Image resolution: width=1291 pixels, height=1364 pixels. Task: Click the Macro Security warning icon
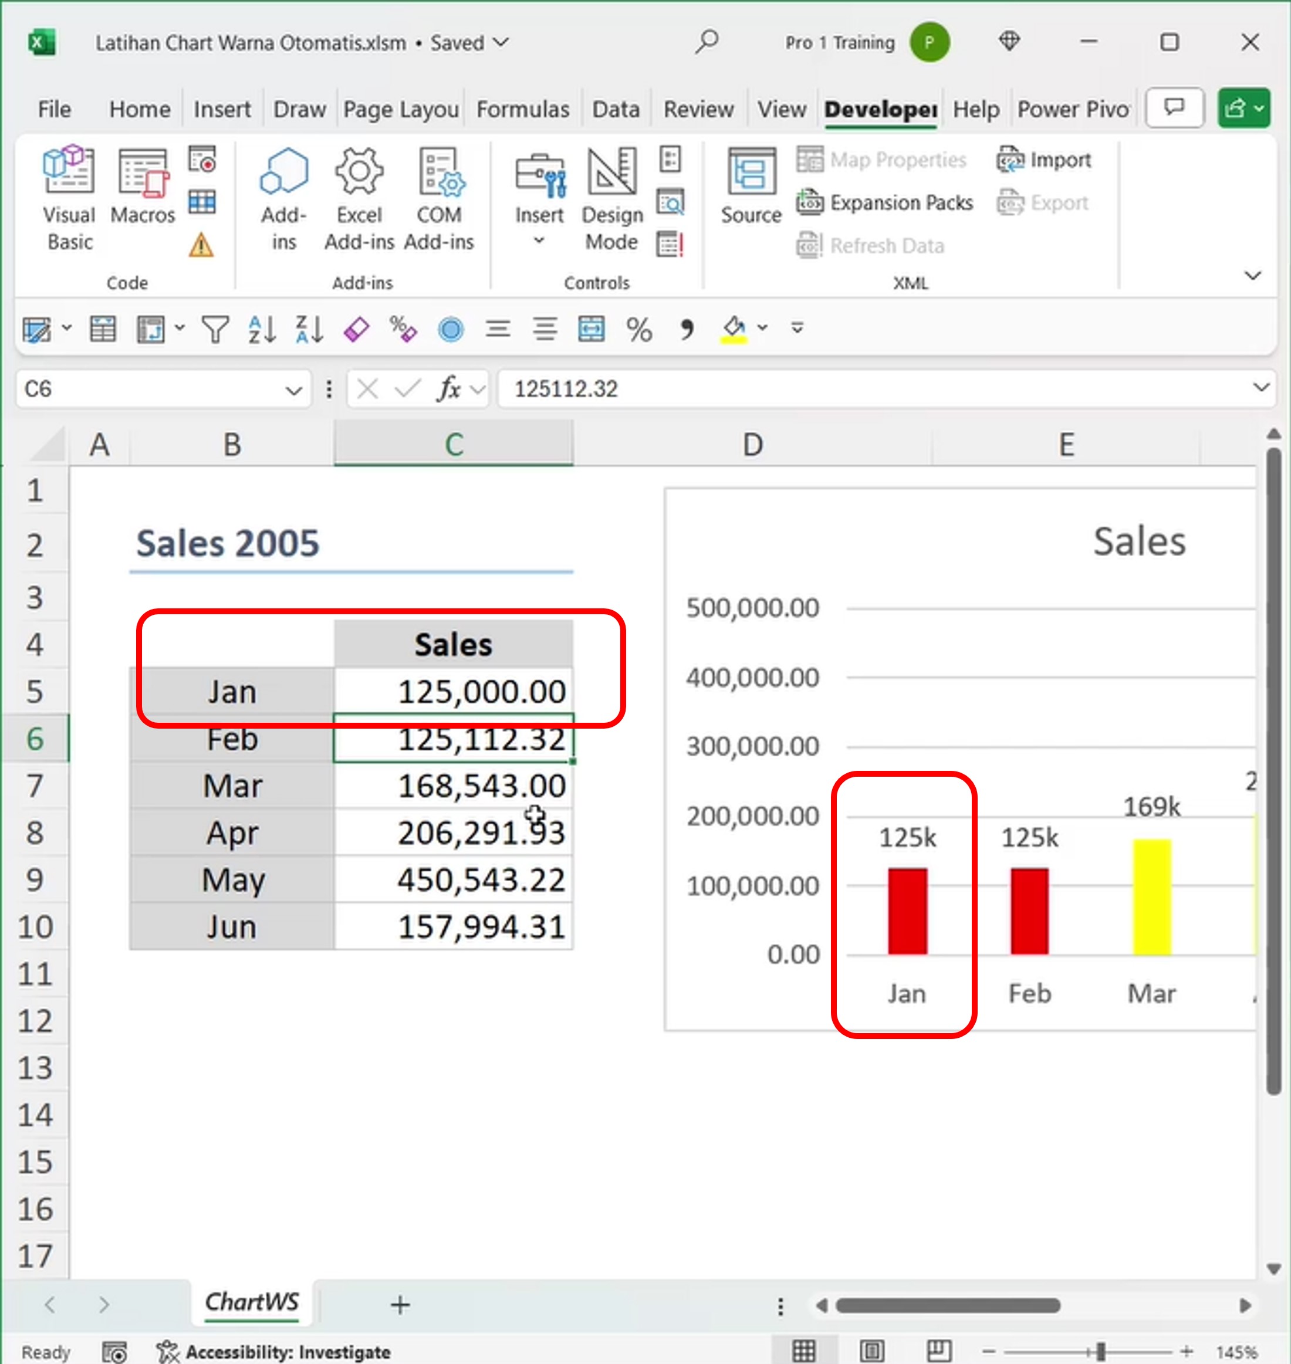tap(201, 245)
